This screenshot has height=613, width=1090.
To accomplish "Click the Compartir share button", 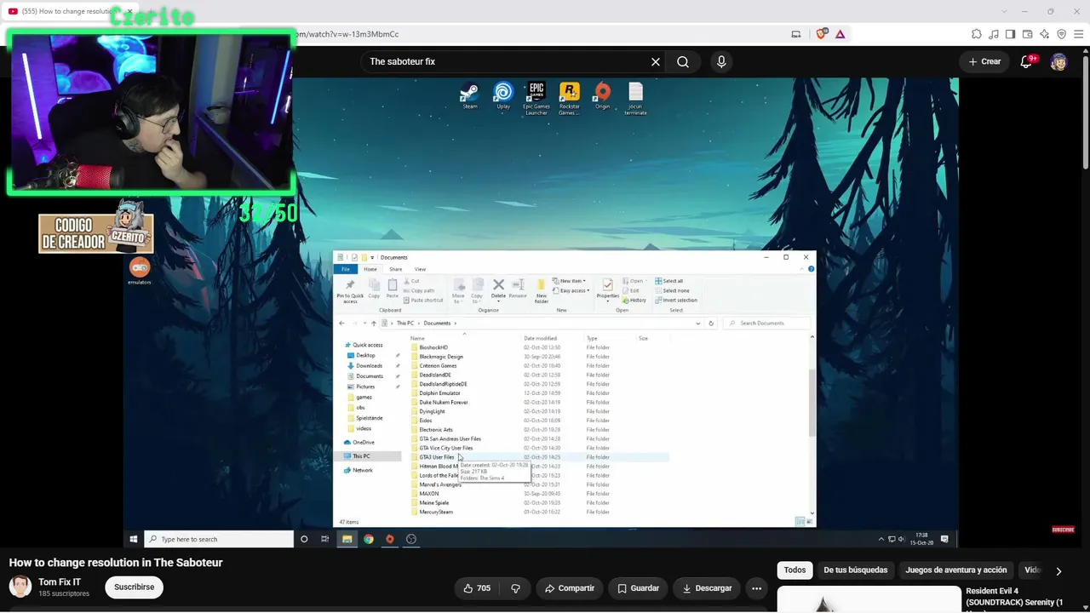I will [570, 588].
